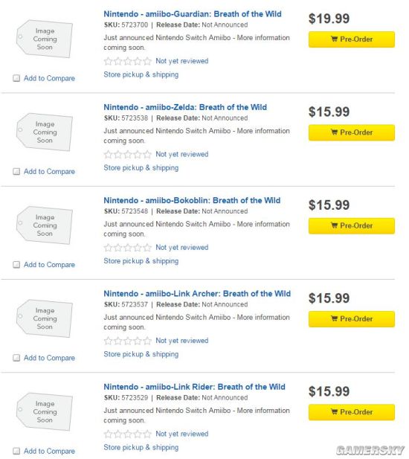409x459 pixels.
Task: Open the amiibo-Link Rider product title link
Action: pyautogui.click(x=194, y=387)
